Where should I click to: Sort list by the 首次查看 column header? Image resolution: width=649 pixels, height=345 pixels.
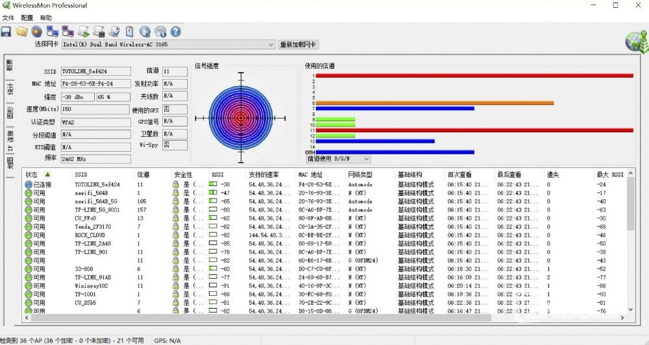click(x=470, y=174)
